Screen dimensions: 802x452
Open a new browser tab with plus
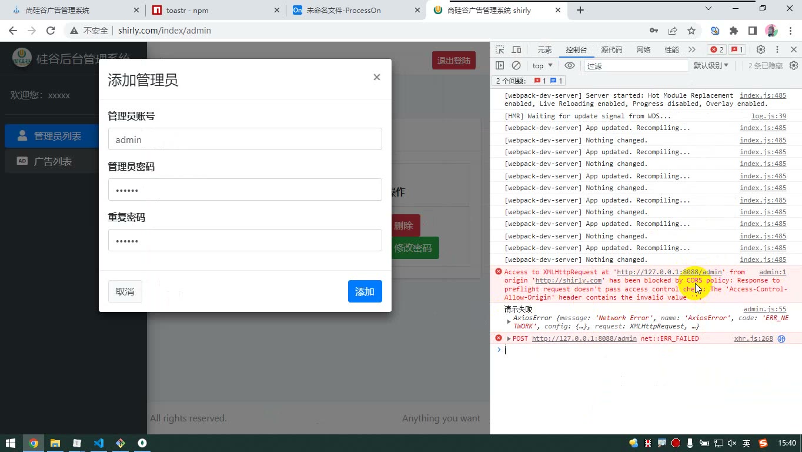580,10
